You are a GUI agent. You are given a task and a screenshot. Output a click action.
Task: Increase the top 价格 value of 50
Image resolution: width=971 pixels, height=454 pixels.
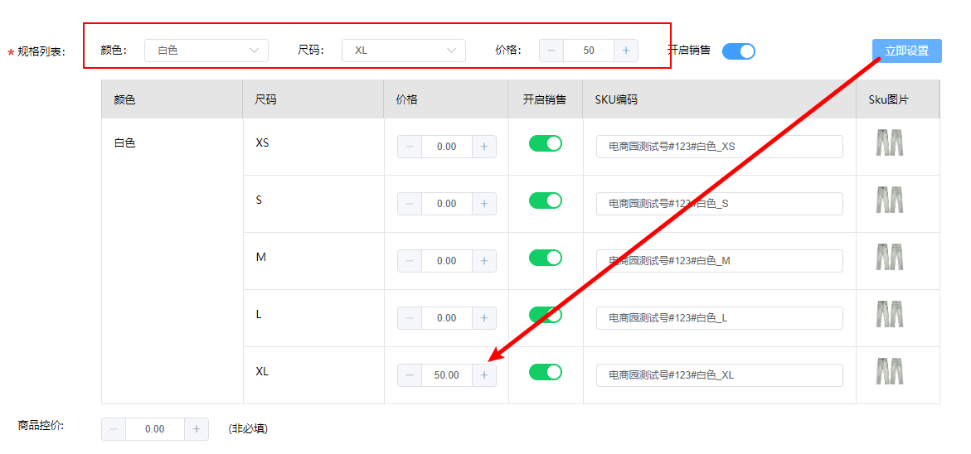tap(625, 50)
